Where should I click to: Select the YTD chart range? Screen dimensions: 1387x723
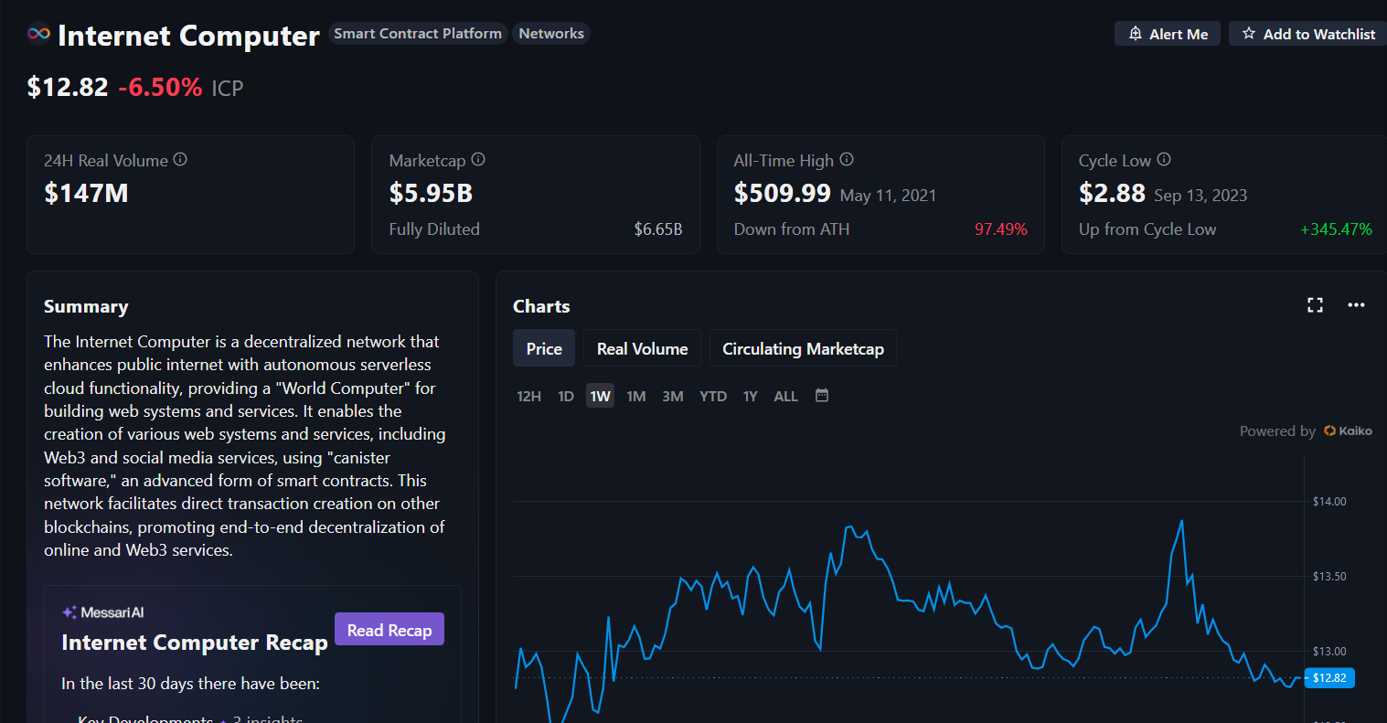713,397
